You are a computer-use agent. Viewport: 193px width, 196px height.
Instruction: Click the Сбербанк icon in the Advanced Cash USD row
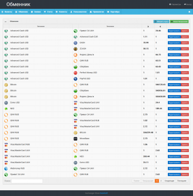[76, 67]
